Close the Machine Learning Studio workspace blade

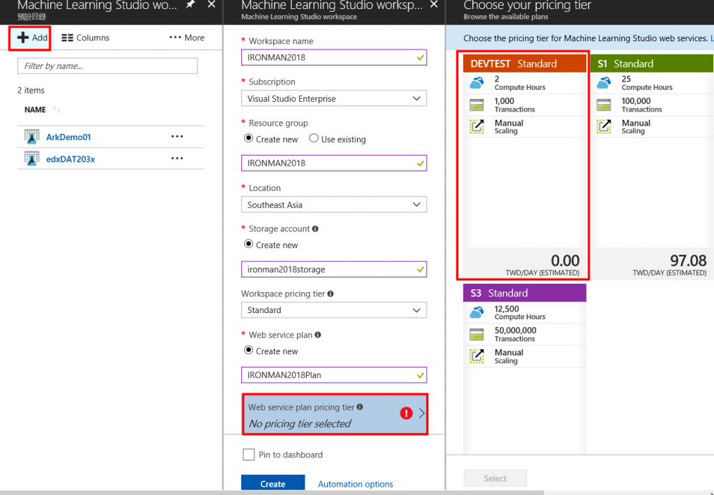434,5
